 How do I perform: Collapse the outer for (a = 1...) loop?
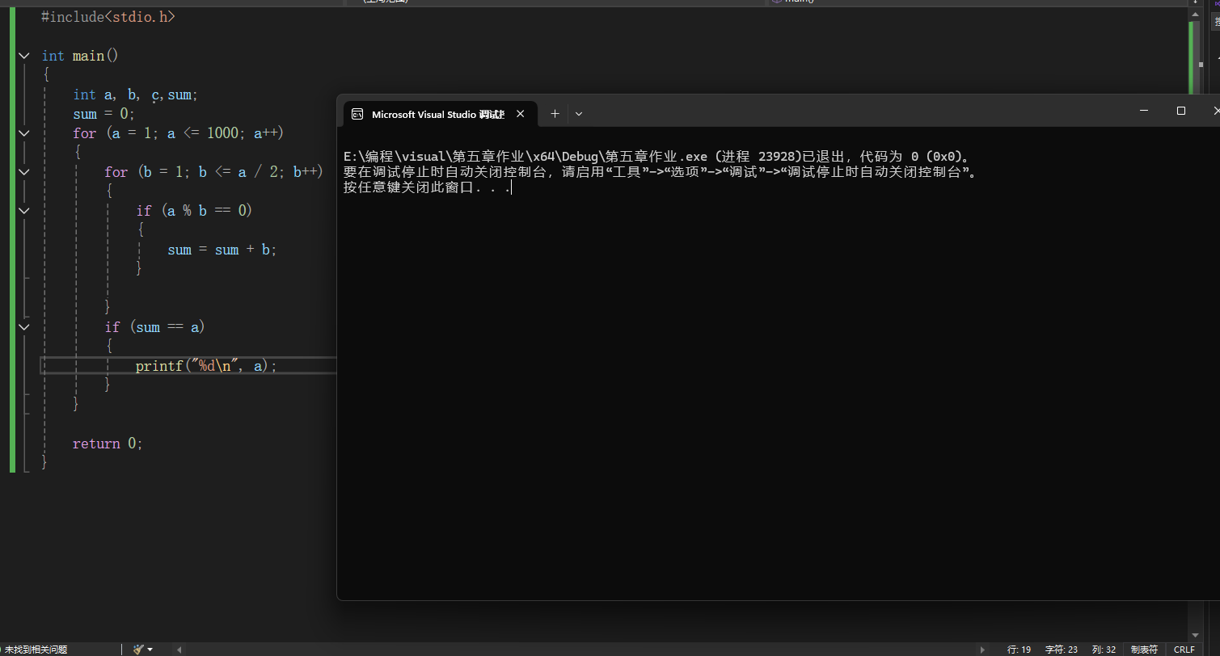coord(24,133)
